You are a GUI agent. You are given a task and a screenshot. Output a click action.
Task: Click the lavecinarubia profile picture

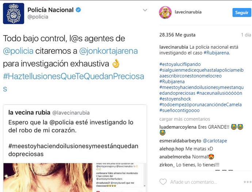point(165,12)
